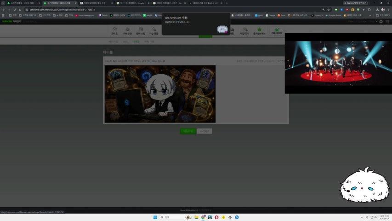Click the chibi character title banner image
The image size is (392, 221).
(x=160, y=94)
